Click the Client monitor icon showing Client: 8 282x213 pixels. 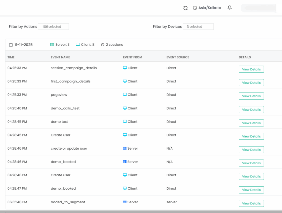pos(77,44)
